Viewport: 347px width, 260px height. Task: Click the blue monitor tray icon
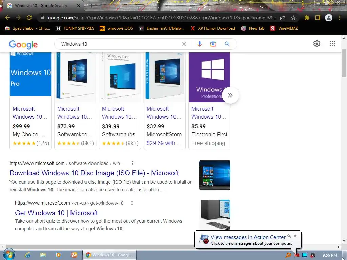click(x=305, y=255)
